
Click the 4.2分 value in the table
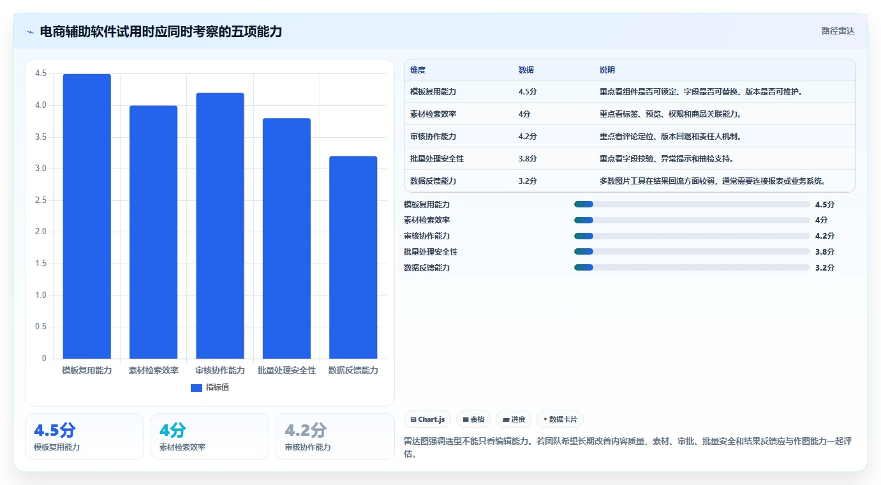click(x=528, y=137)
